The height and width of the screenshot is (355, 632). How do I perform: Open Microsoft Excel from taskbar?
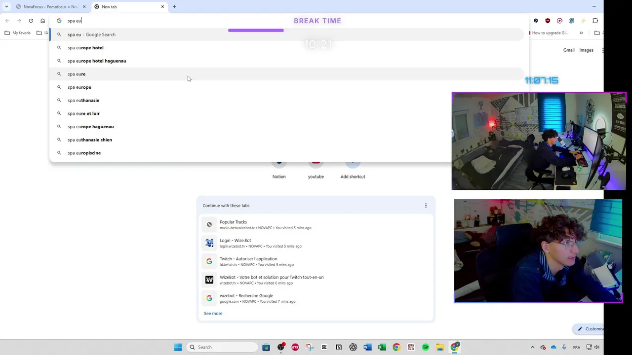pos(382,347)
